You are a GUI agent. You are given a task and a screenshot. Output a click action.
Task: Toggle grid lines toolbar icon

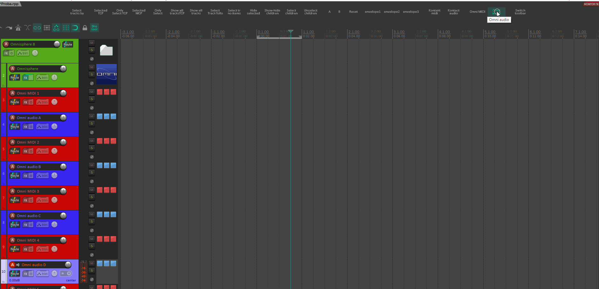tap(66, 28)
